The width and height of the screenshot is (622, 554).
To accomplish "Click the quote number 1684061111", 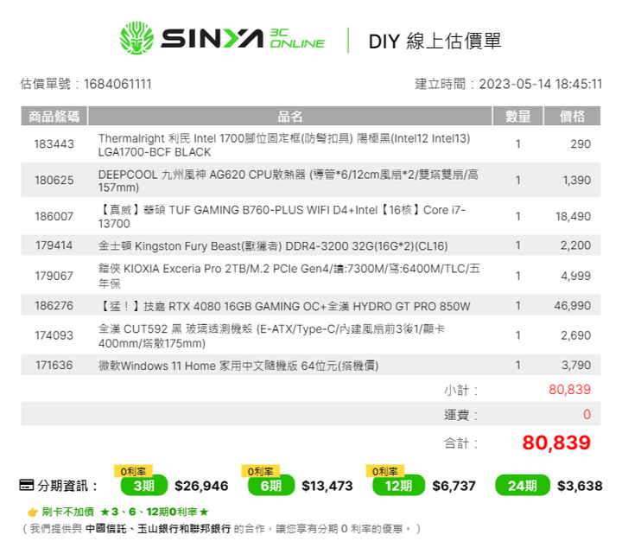I will 117,84.
